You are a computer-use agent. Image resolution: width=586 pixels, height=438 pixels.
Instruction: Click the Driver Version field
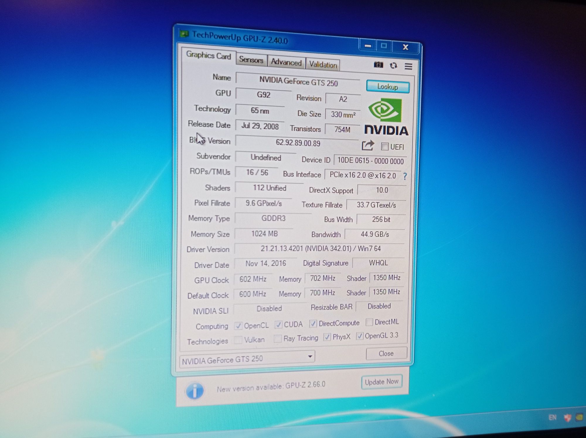[320, 249]
